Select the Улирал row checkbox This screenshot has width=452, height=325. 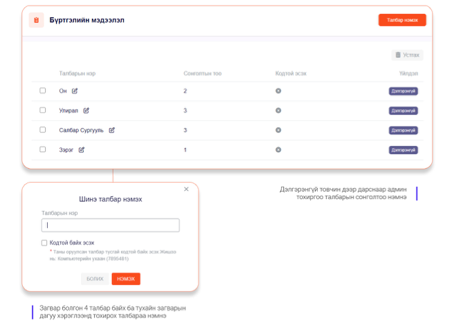[x=43, y=110]
